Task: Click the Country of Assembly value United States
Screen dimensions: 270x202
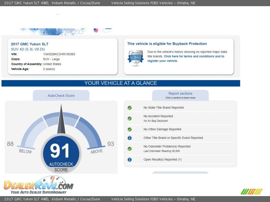Action: 52,64
